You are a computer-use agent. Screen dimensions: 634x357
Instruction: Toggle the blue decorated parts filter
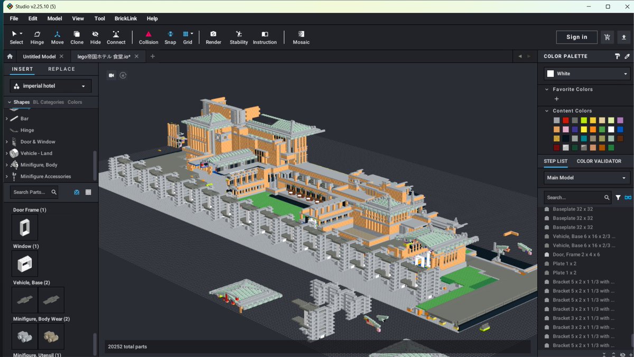click(x=77, y=193)
